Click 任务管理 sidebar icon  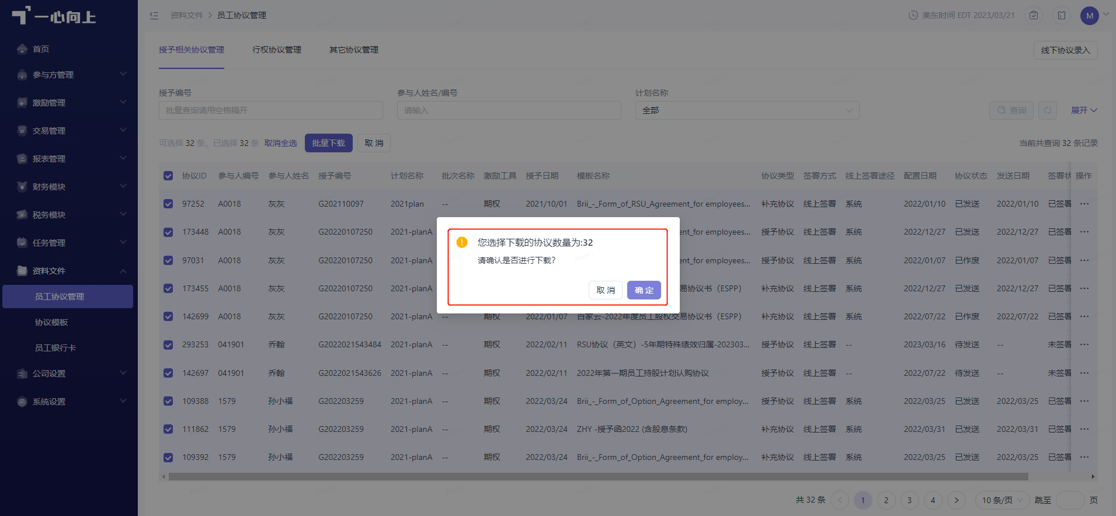pyautogui.click(x=22, y=243)
